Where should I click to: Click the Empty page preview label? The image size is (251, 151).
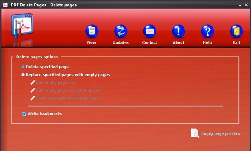coord(221,133)
